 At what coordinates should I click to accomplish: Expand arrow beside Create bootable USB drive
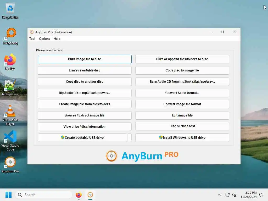coord(129,138)
